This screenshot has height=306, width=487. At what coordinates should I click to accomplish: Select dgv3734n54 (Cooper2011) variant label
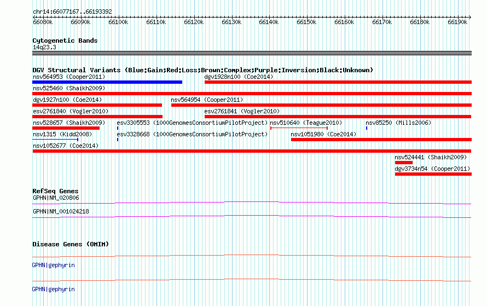pyautogui.click(x=432, y=169)
